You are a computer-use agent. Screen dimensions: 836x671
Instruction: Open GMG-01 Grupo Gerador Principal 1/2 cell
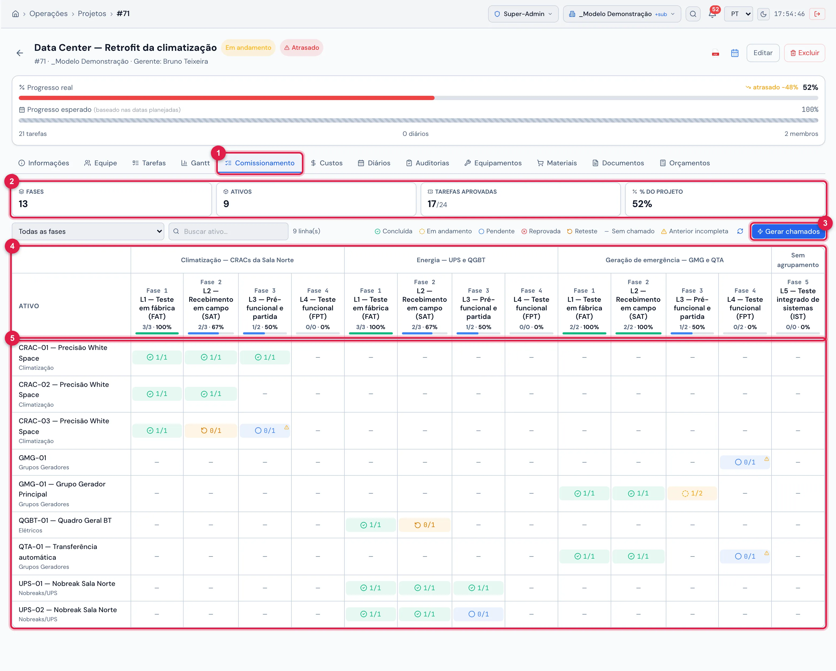692,493
